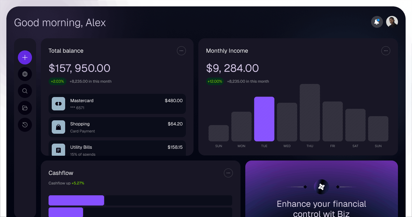Open the globe icon in sidebar
The height and width of the screenshot is (217, 412).
(x=25, y=74)
